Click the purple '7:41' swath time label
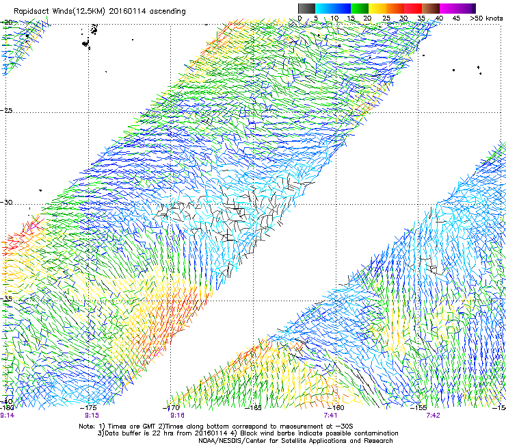 tap(330, 416)
